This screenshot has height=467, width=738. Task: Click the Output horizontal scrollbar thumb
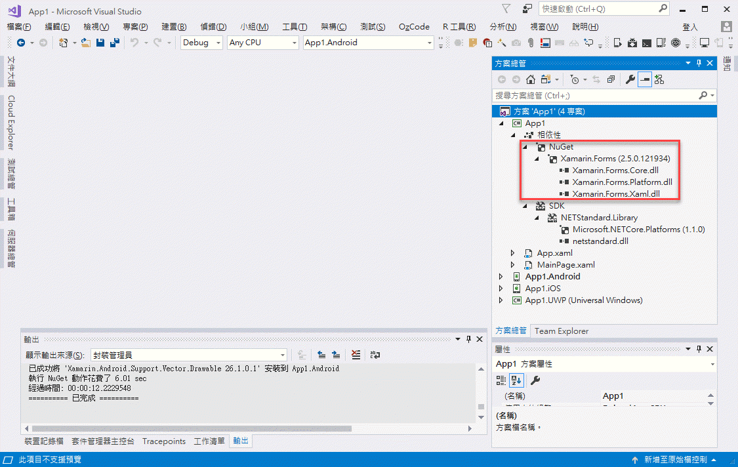pyautogui.click(x=192, y=429)
